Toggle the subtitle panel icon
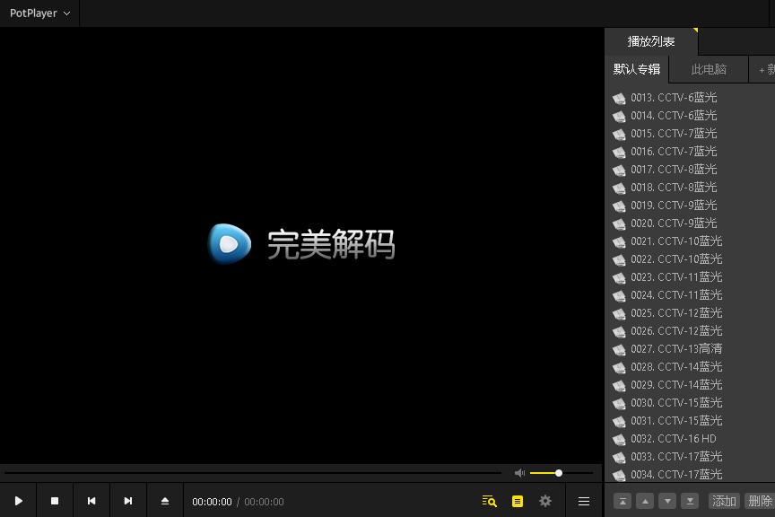 point(518,501)
